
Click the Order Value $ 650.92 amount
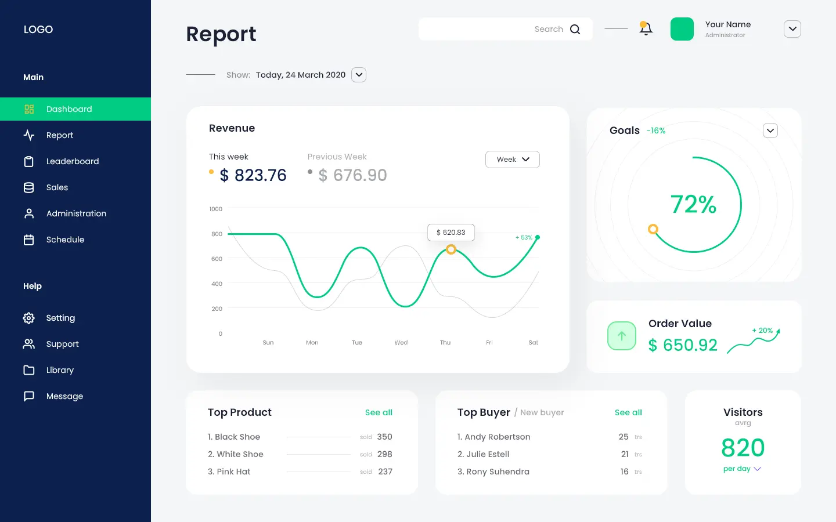point(683,345)
